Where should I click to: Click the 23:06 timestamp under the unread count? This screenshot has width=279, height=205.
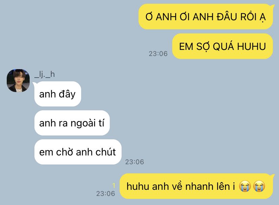click(105, 194)
